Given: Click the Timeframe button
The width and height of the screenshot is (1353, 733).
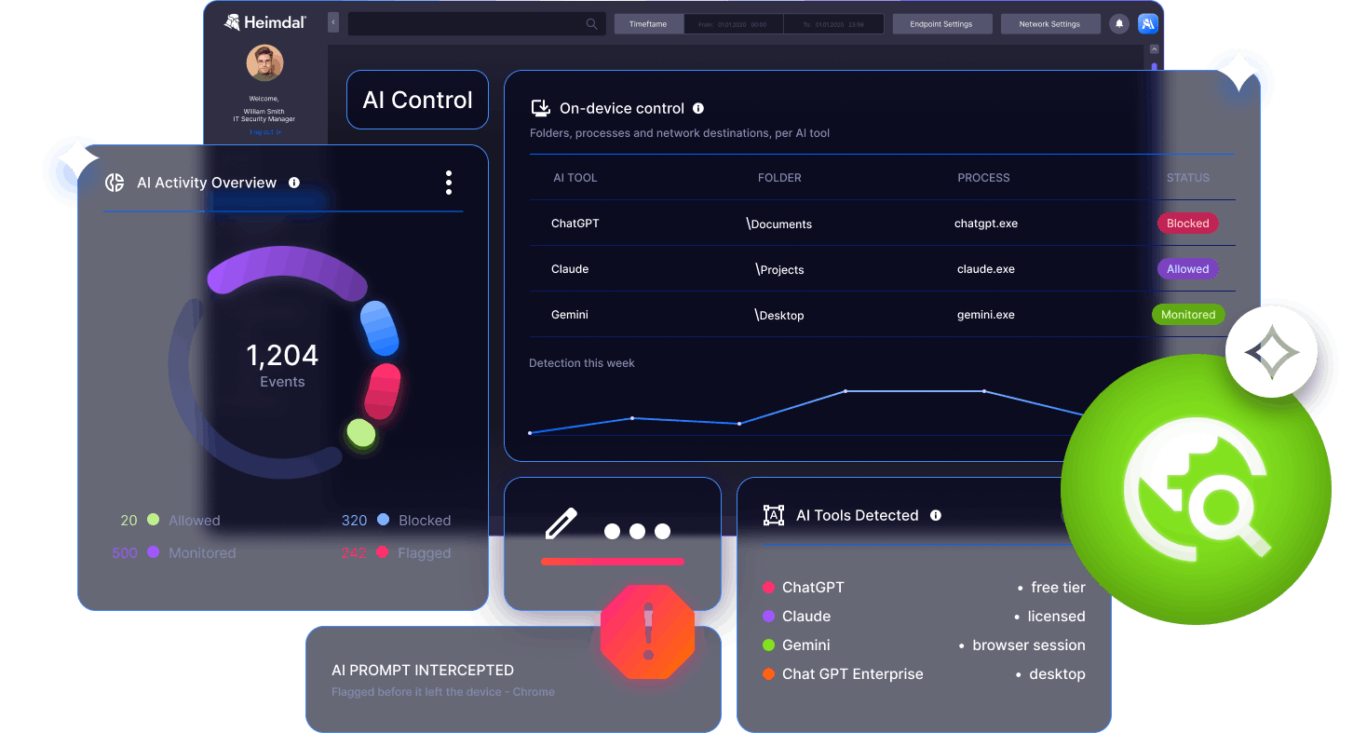Looking at the screenshot, I should (648, 24).
